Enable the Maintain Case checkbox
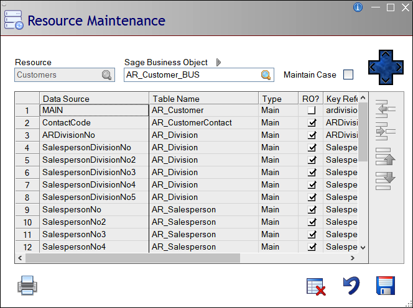 [348, 75]
